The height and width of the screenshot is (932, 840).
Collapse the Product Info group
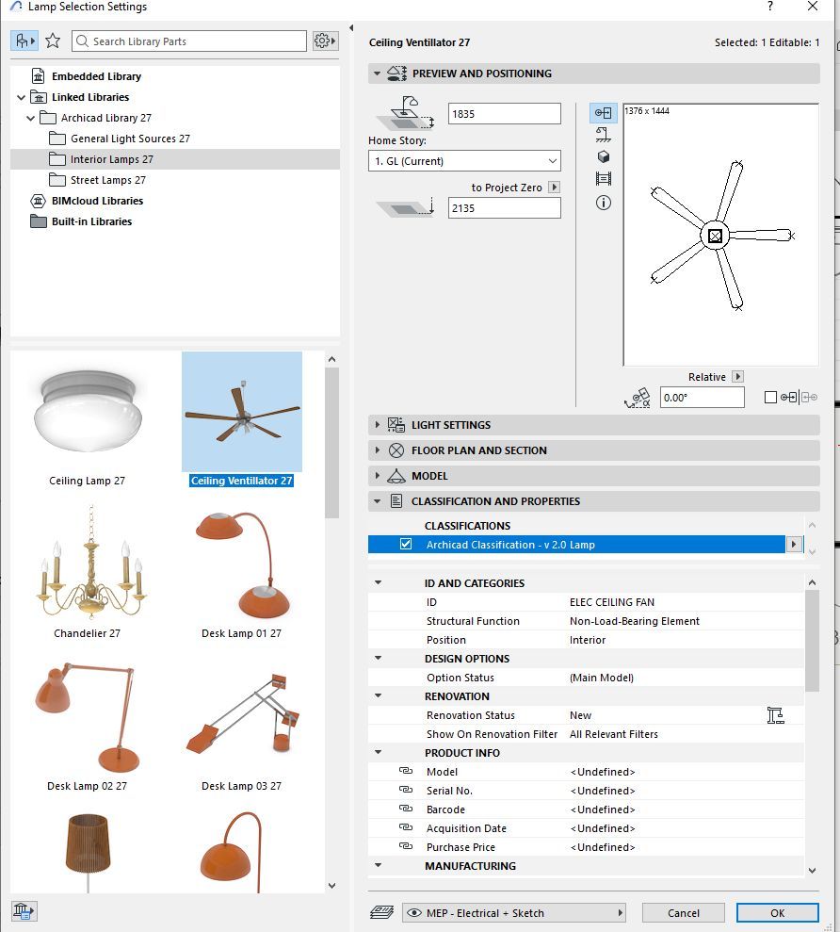[378, 753]
